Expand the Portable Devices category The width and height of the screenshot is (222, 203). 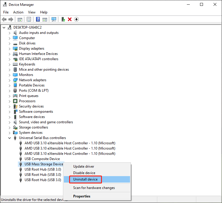(x=9, y=86)
